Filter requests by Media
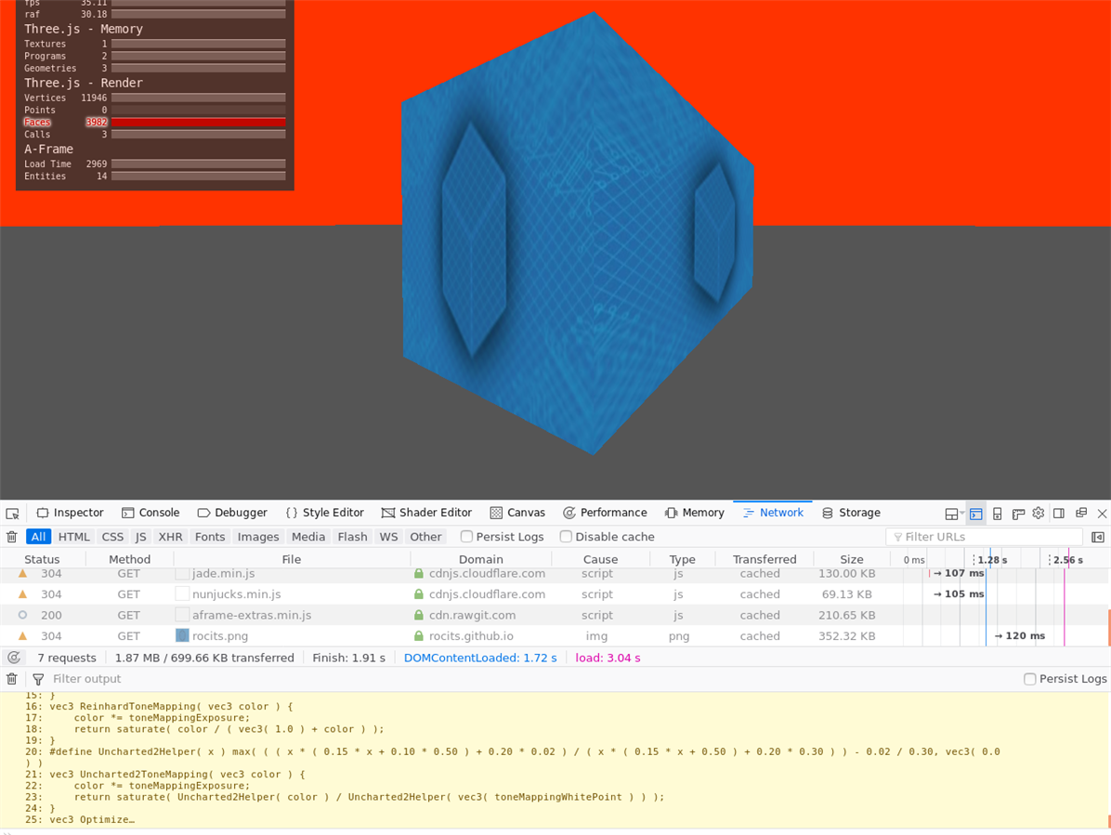 pyautogui.click(x=308, y=537)
